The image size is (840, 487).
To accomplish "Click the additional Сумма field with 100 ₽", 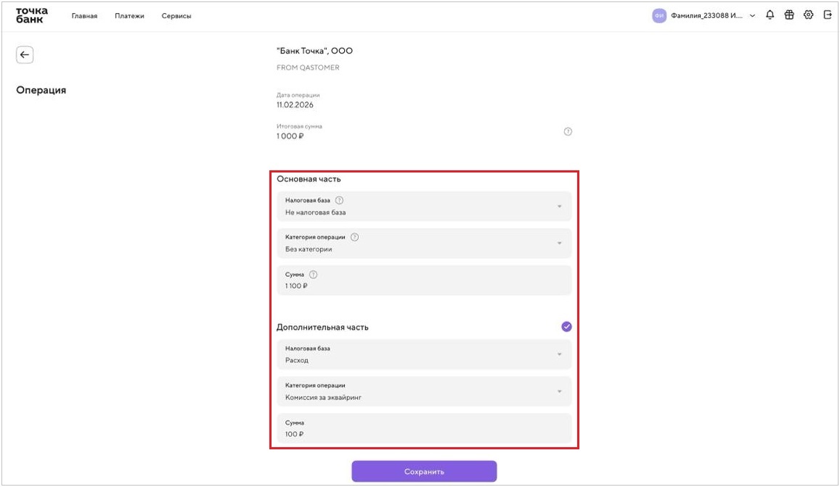I will tap(424, 428).
